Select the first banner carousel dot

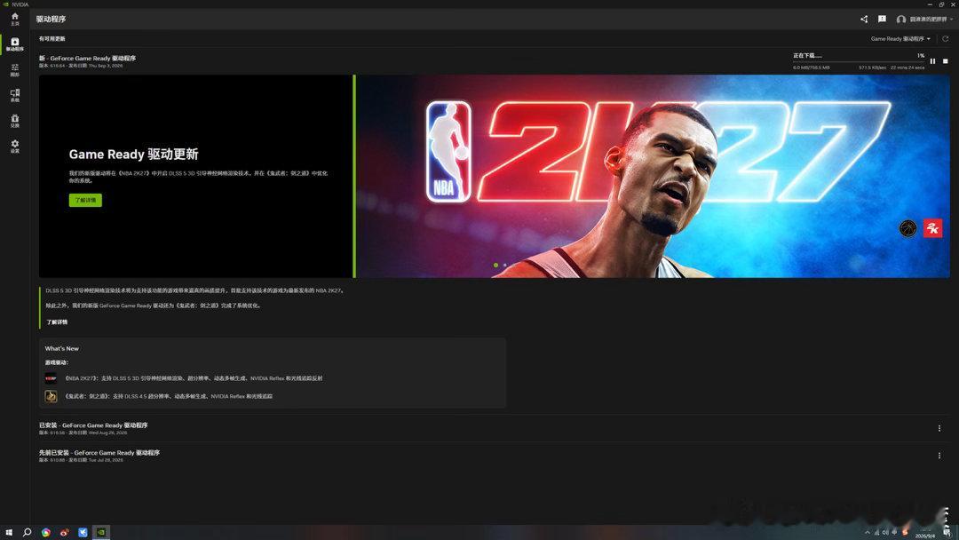click(x=495, y=265)
